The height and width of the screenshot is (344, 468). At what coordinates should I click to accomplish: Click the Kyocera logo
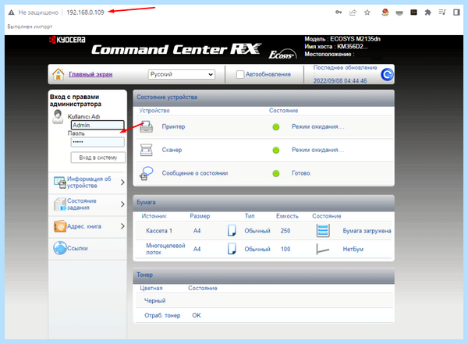click(x=67, y=40)
